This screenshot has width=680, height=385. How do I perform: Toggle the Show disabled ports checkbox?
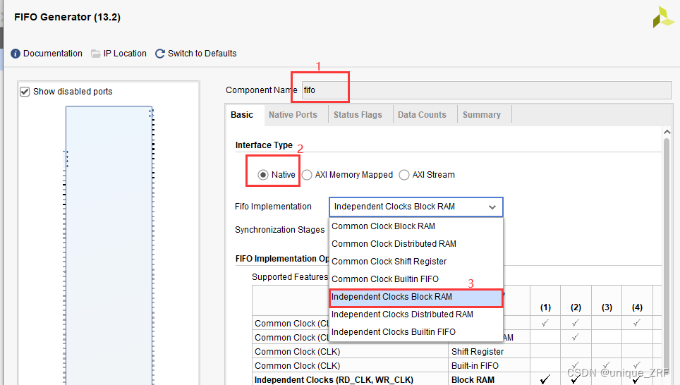(x=25, y=92)
